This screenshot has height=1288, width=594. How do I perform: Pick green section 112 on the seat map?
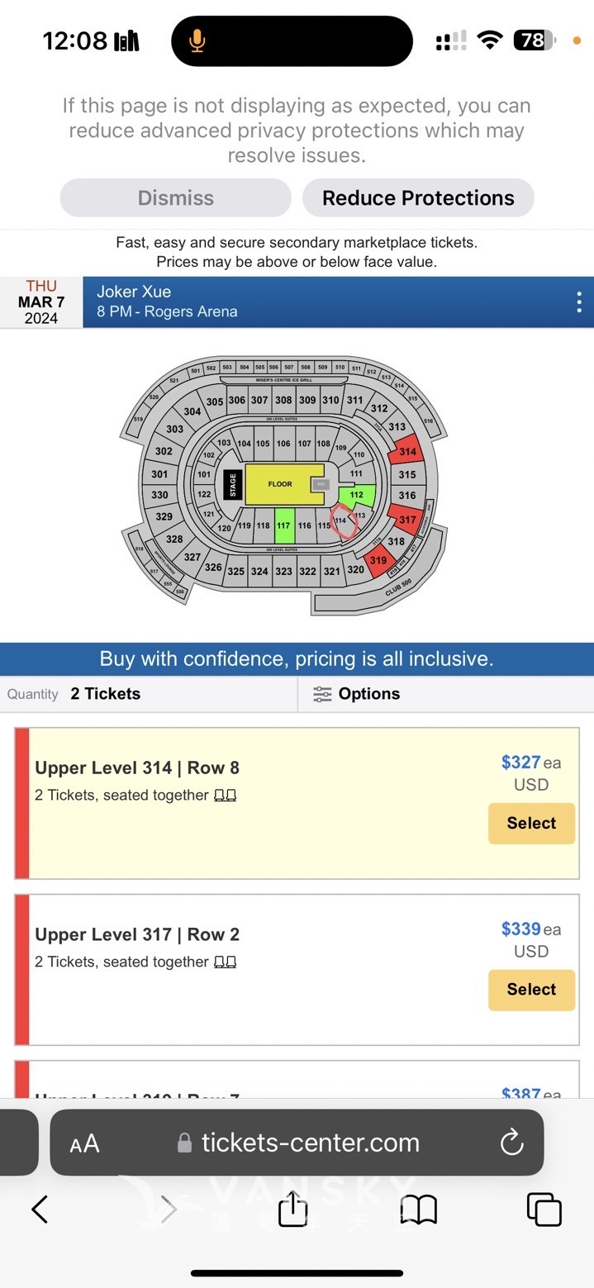(357, 495)
